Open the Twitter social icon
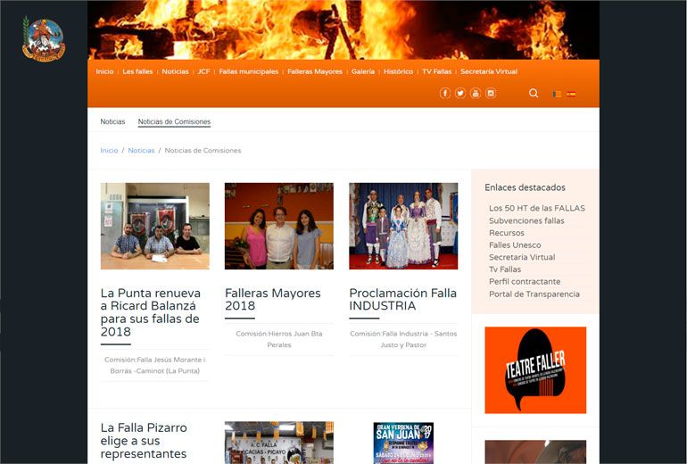687x464 pixels. tap(460, 93)
